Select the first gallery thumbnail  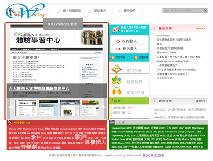(x=27, y=108)
